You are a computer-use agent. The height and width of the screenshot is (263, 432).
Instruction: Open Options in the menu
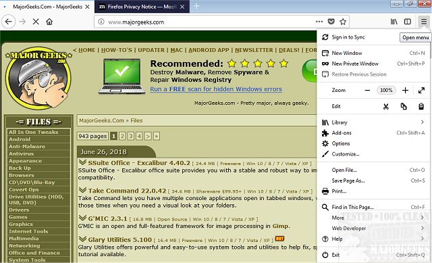pyautogui.click(x=373, y=143)
